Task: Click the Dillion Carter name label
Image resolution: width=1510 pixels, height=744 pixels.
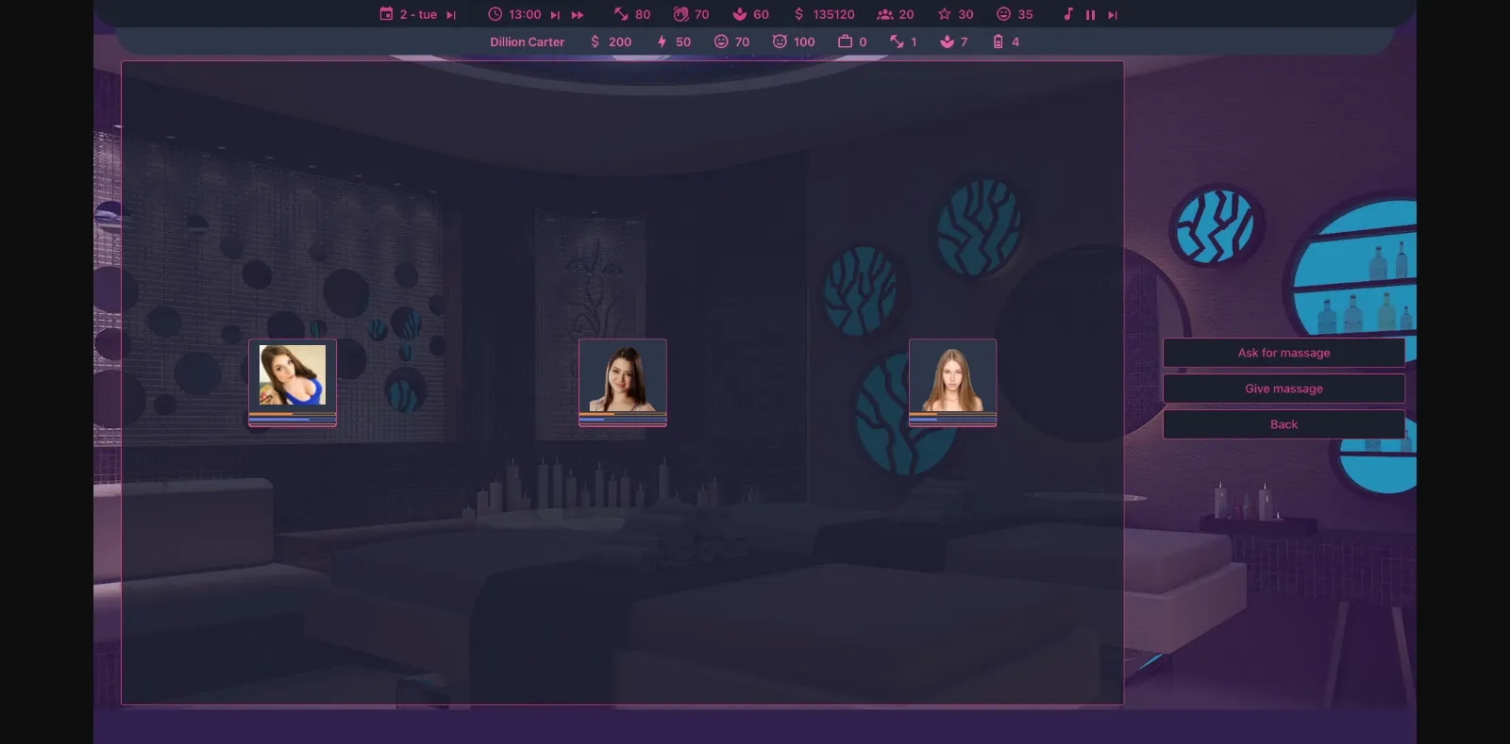Action: pyautogui.click(x=527, y=41)
